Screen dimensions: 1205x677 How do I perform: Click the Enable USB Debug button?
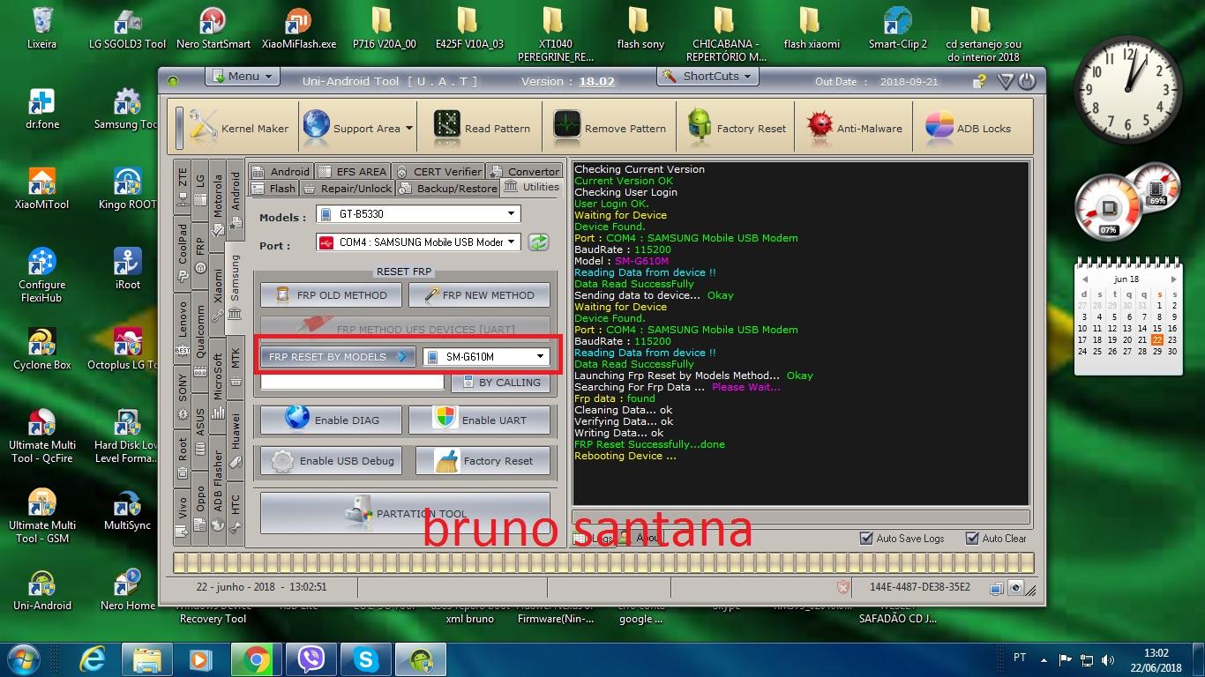click(331, 460)
